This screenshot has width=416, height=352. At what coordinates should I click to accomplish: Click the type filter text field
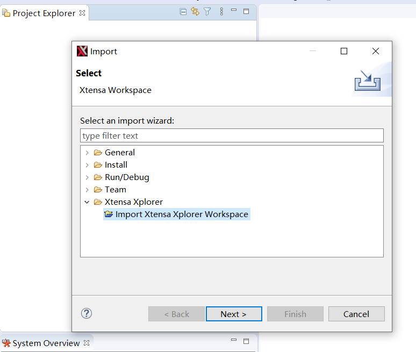coord(232,135)
